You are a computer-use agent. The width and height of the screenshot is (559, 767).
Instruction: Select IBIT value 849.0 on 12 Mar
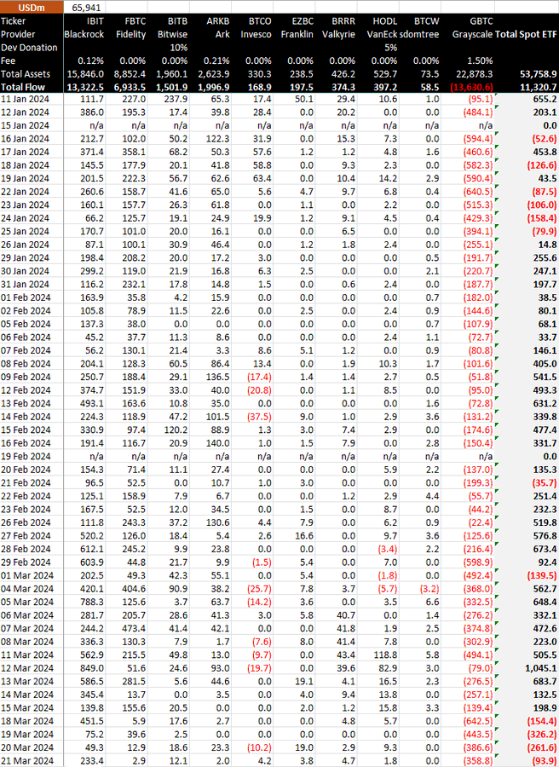[x=93, y=668]
